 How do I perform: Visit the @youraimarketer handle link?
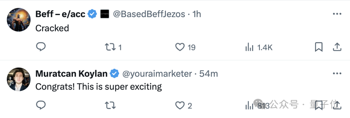click(x=157, y=74)
